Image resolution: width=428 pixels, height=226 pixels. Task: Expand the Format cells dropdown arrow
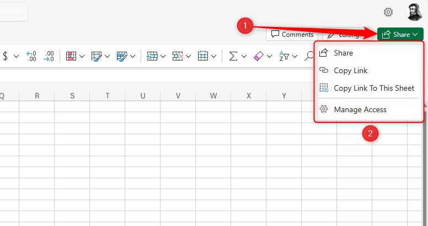coord(214,57)
